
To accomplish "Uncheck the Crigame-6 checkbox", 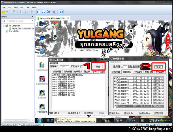I will [115, 94].
